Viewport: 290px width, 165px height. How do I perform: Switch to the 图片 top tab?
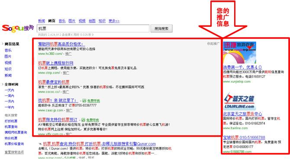[x=72, y=21]
